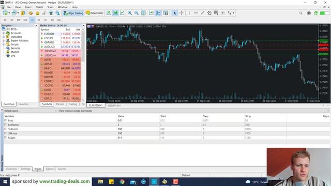Select the GBPUSD row in Market Watch
The height and width of the screenshot is (186, 331).
(61, 42)
